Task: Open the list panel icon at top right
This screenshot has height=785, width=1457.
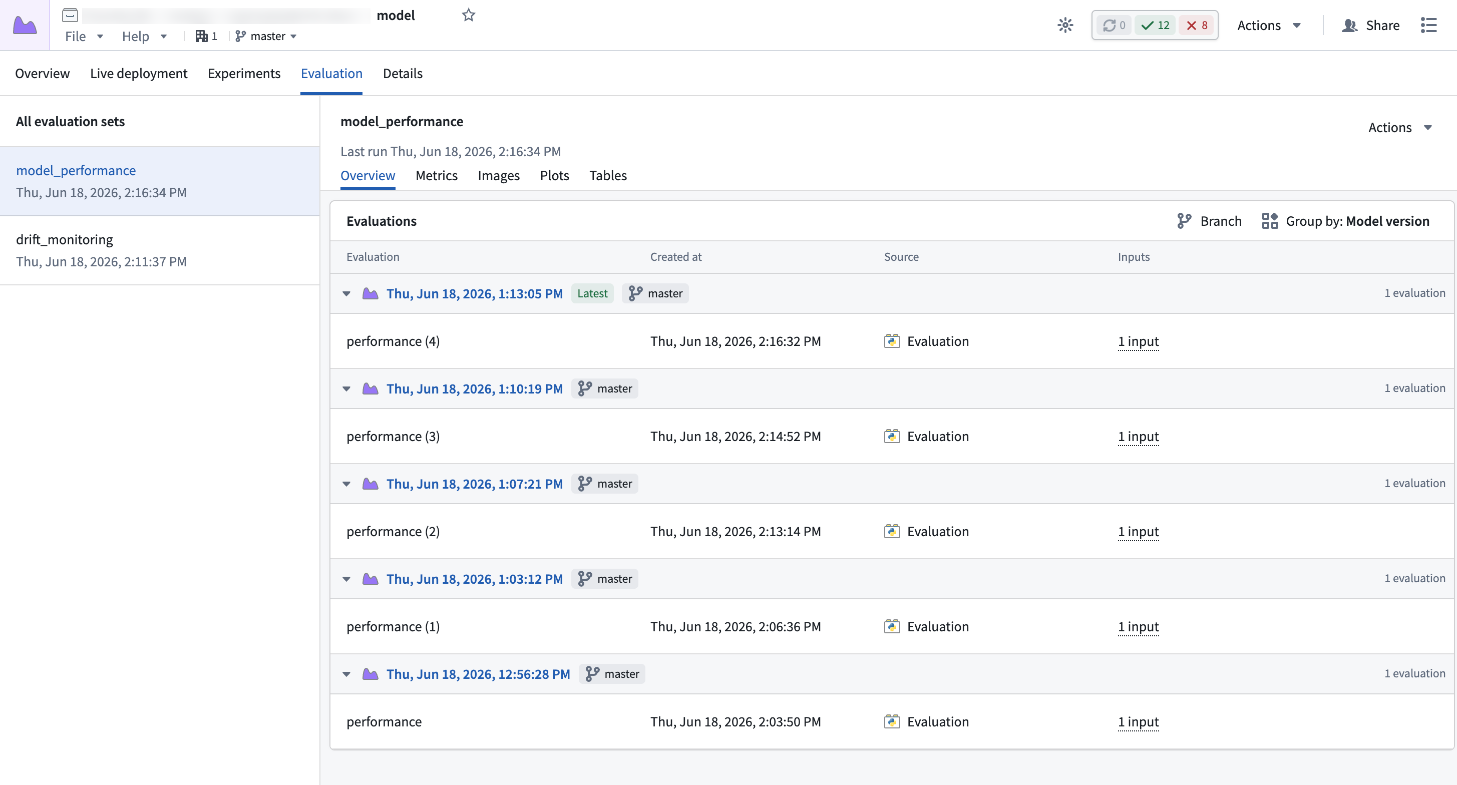Action: tap(1428, 25)
